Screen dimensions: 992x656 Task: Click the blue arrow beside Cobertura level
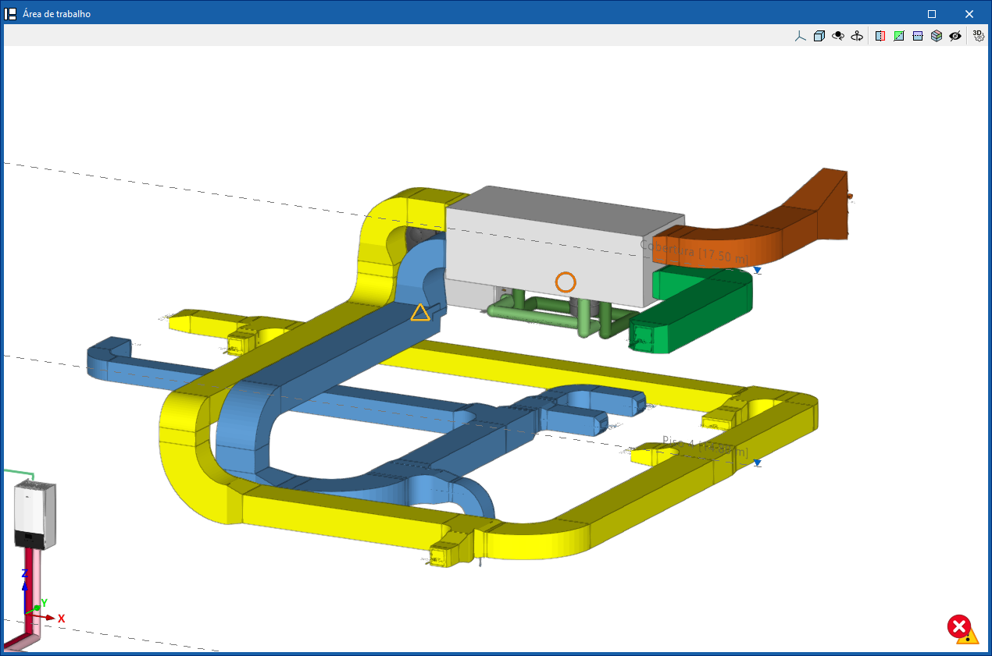[757, 270]
